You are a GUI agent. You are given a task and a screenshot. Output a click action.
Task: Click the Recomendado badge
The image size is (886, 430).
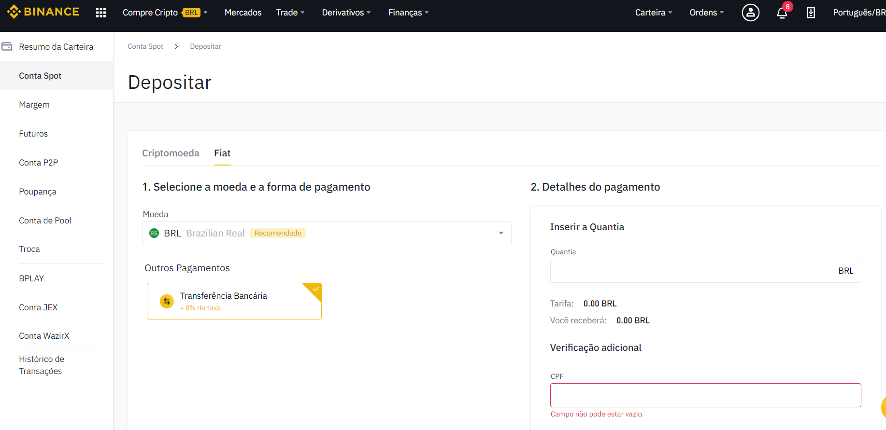click(278, 233)
